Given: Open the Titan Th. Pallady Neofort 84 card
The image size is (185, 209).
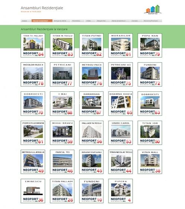Looking at the screenshot, I should click(33, 45).
